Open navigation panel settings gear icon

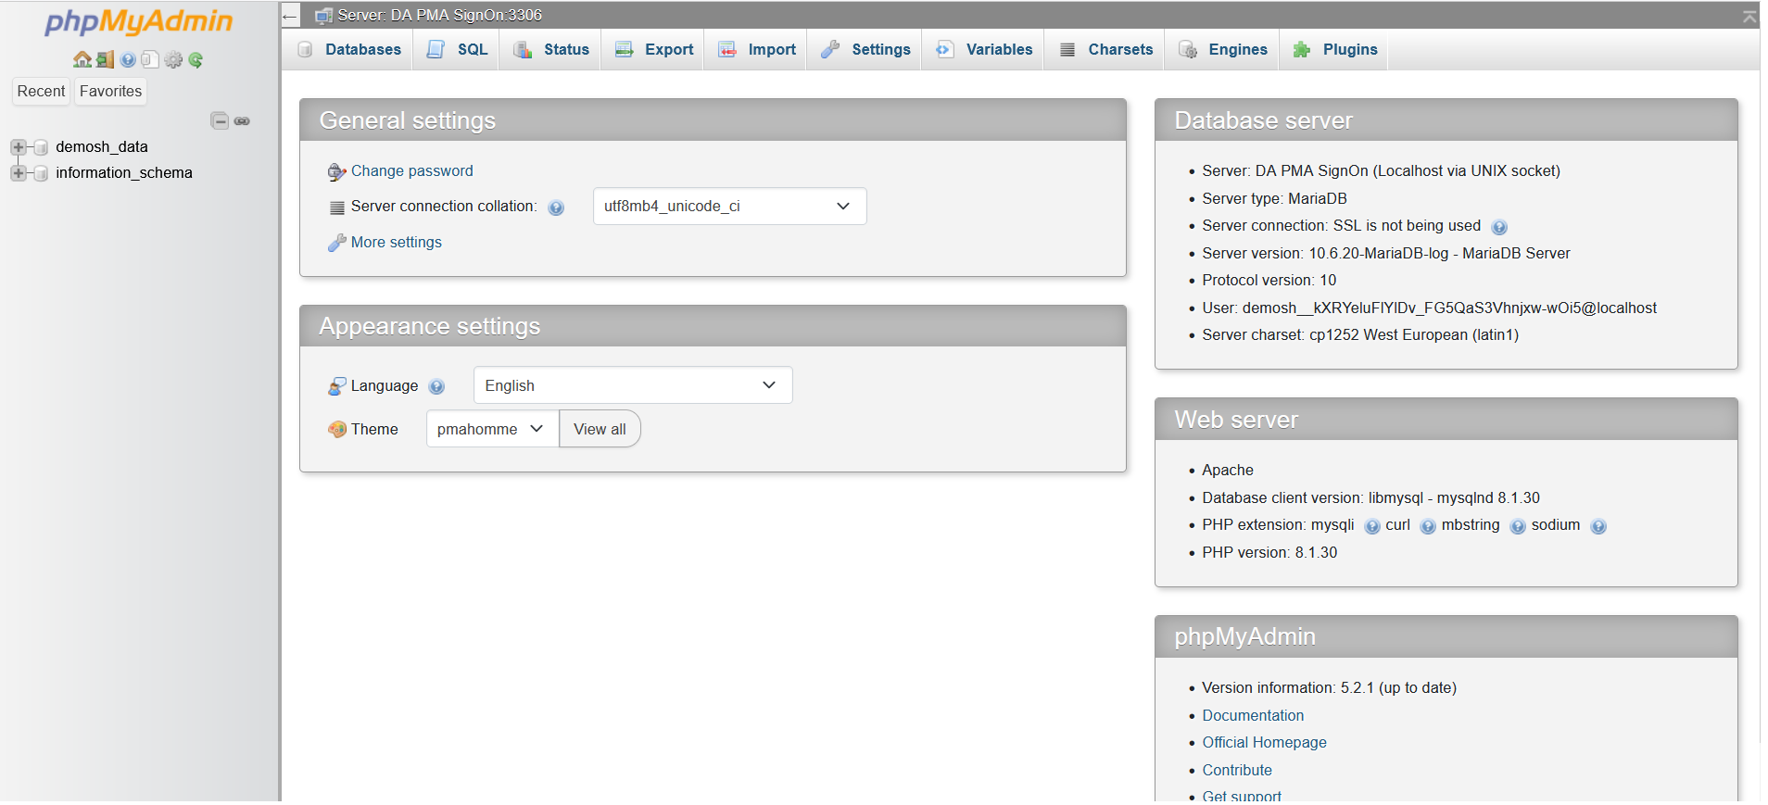pyautogui.click(x=173, y=59)
